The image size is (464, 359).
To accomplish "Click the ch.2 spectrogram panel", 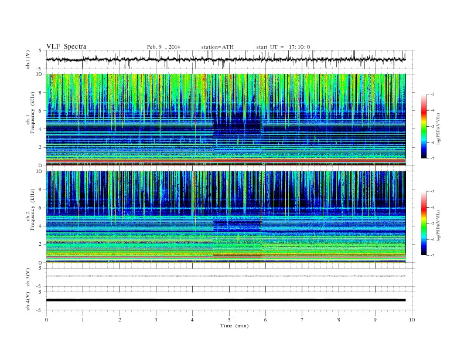I will click(226, 217).
